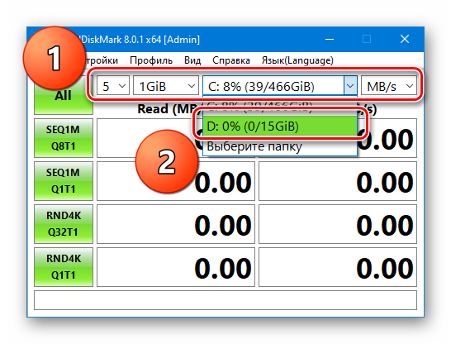This screenshot has width=451, height=344.
Task: Select drive D: 0% (0/15GiB) in the list
Action: [x=279, y=126]
